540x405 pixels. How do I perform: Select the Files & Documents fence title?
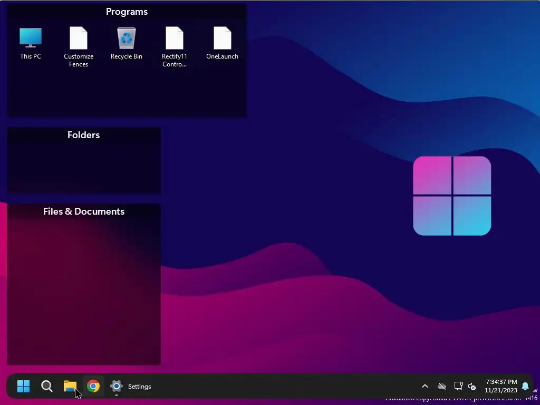tap(84, 211)
